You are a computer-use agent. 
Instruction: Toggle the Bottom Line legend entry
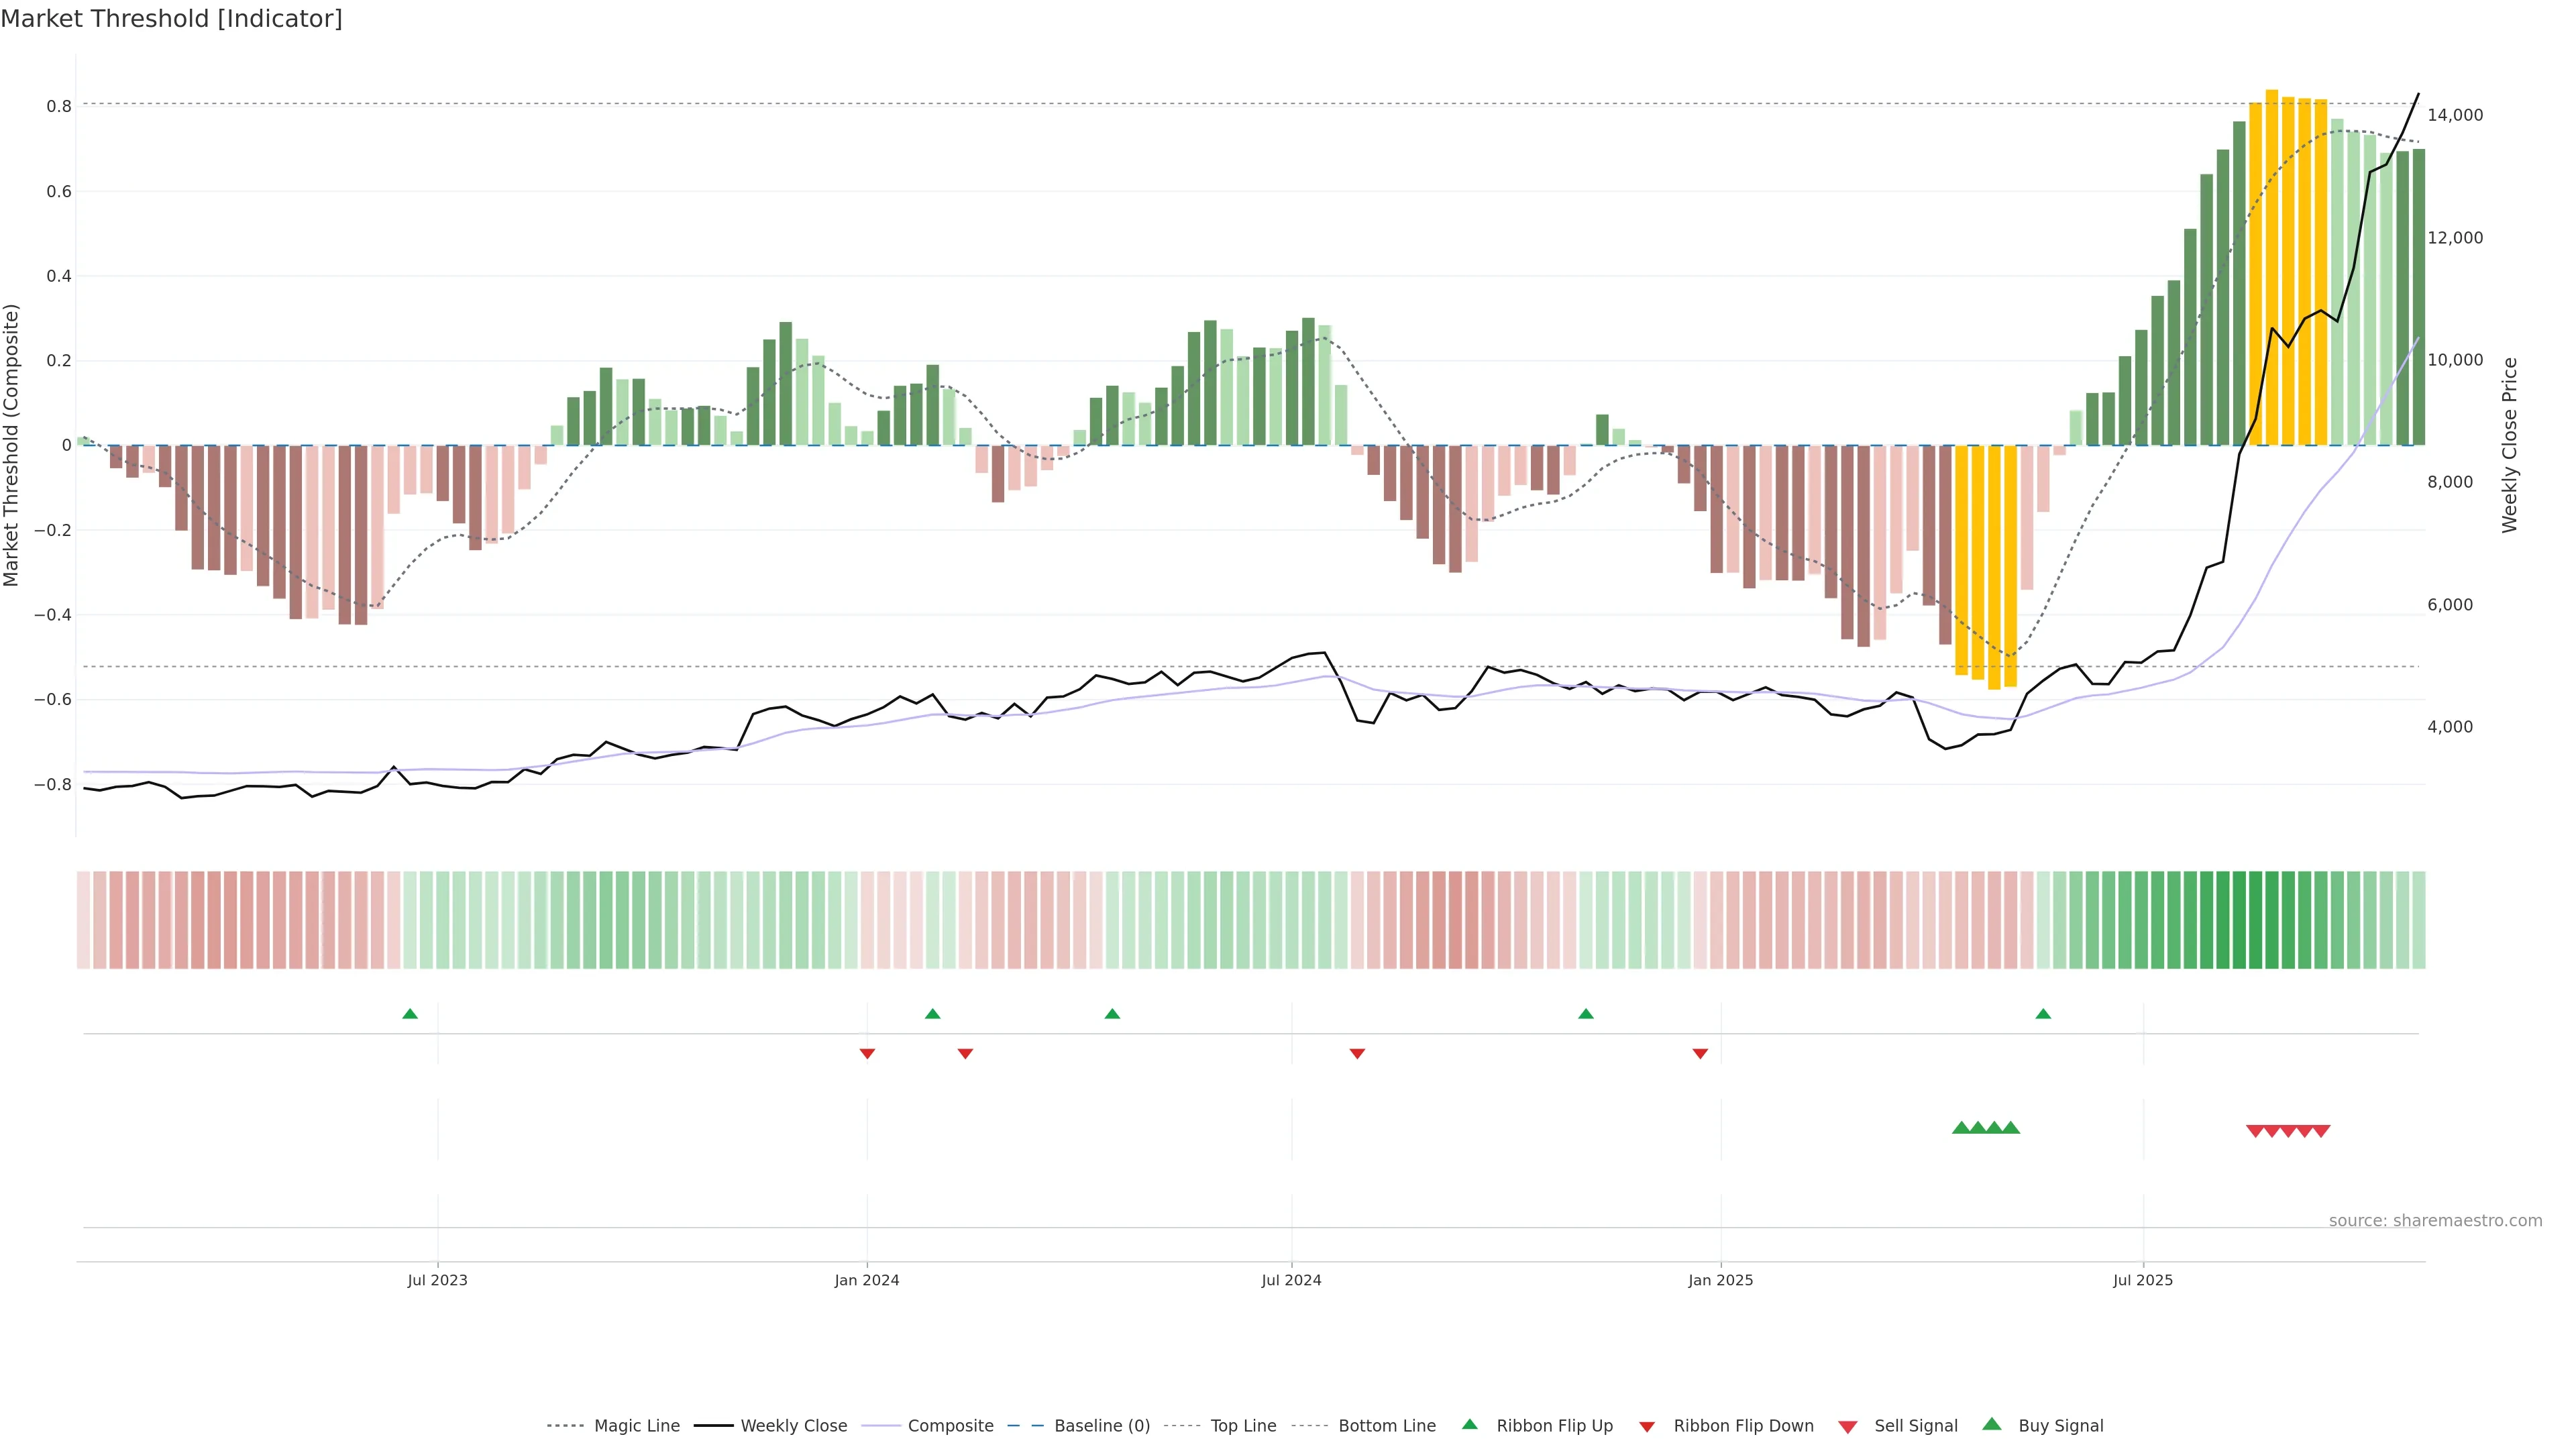1386,1426
